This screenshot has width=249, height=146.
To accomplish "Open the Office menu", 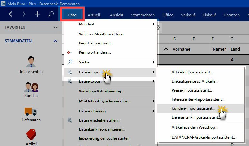I will tap(168, 15).
